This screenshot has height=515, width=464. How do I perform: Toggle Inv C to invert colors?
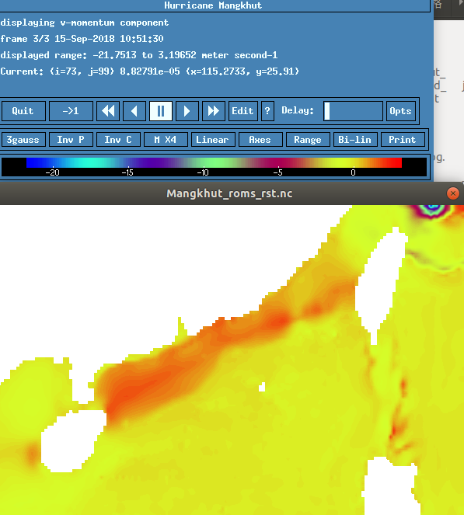pos(118,140)
